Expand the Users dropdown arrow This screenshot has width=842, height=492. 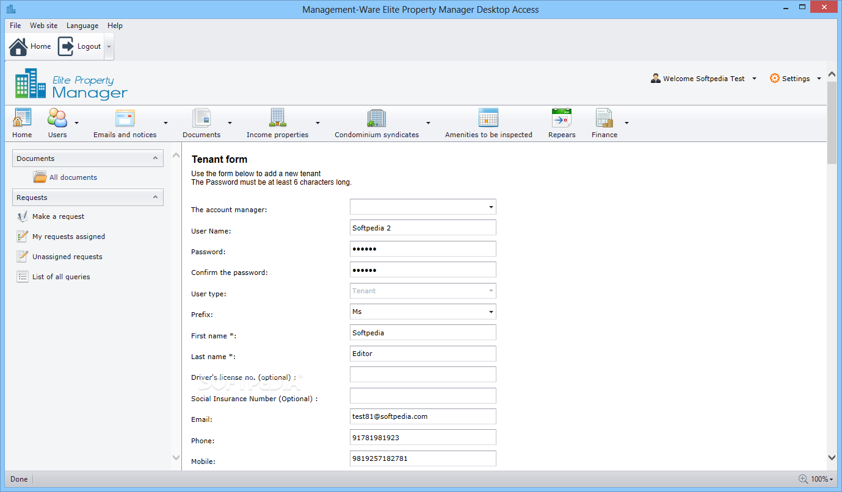pyautogui.click(x=76, y=123)
